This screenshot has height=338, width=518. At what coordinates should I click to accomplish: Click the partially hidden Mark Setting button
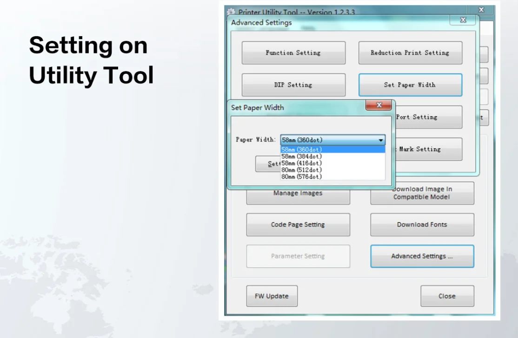pyautogui.click(x=428, y=149)
